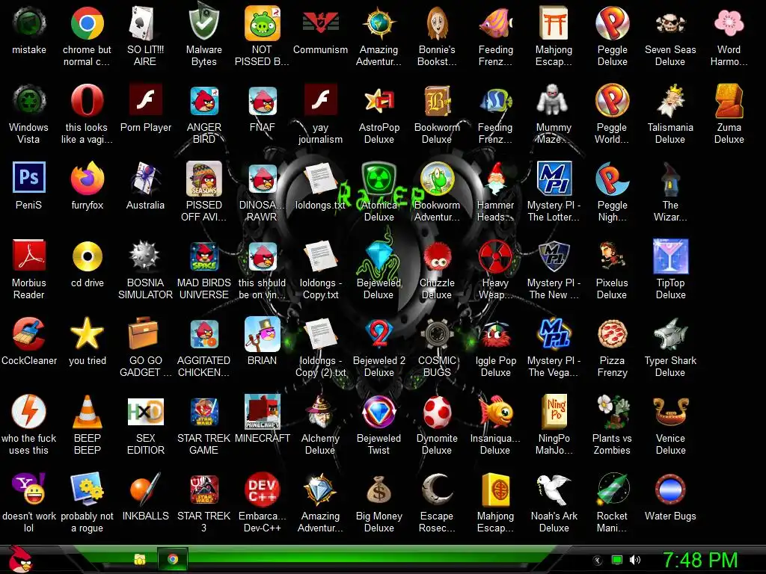Launch the 'furryfox' Firefox icon

click(87, 178)
